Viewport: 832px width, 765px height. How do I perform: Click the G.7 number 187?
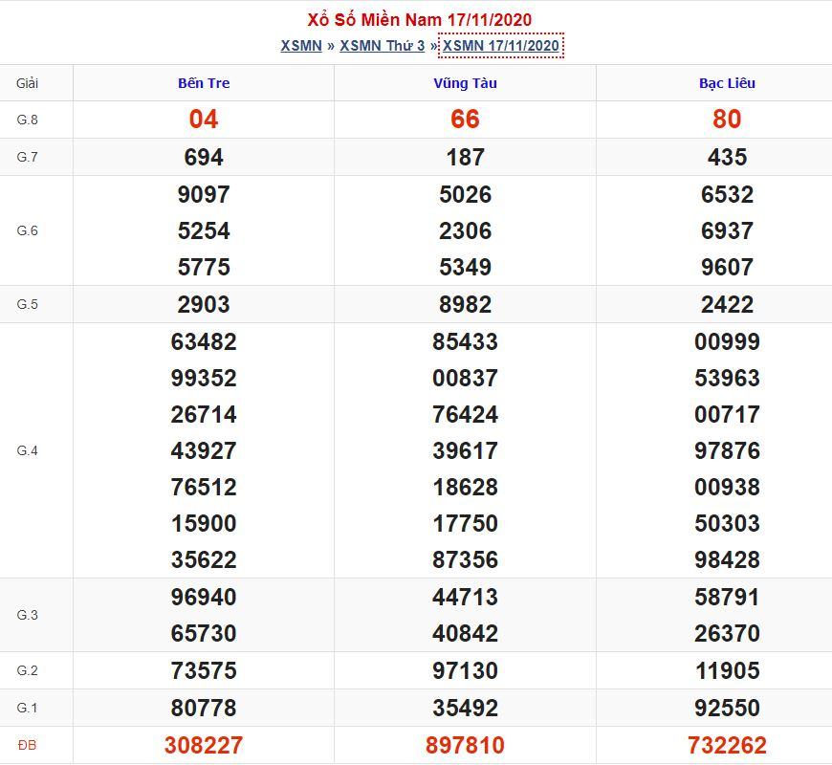coord(466,158)
